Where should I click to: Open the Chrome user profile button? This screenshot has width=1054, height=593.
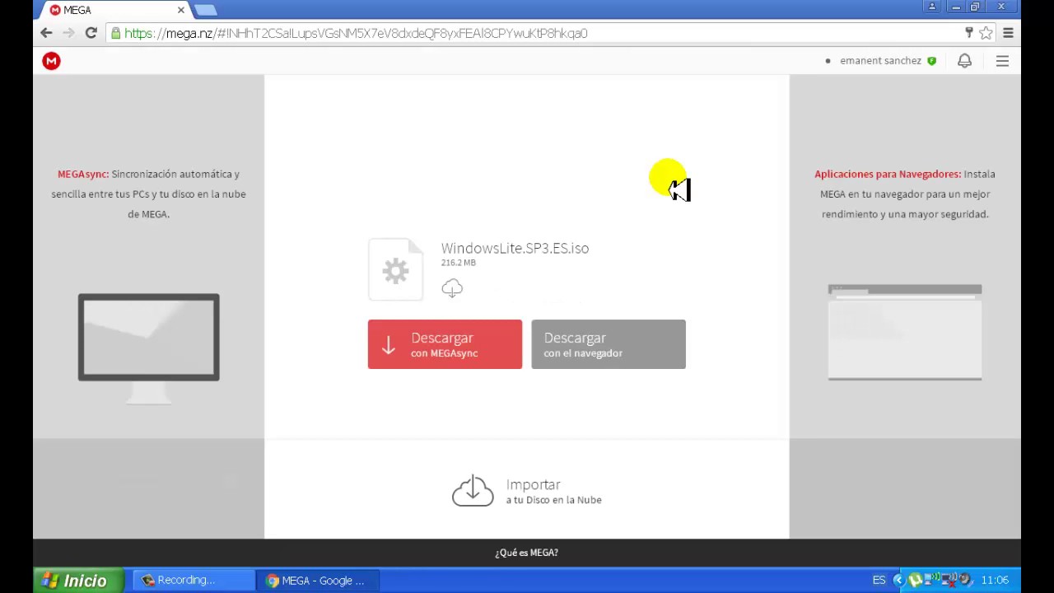932,7
